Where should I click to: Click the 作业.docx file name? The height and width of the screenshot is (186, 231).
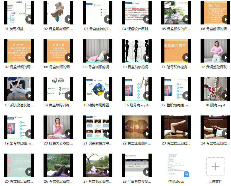(176, 181)
